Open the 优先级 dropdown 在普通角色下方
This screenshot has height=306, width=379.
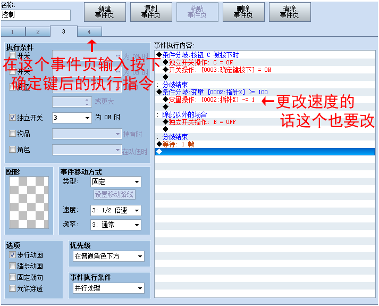(x=109, y=256)
